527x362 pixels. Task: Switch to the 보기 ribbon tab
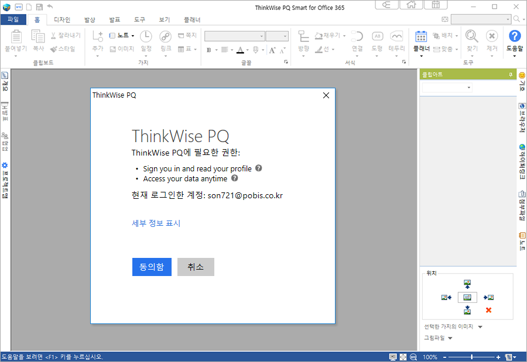click(165, 20)
